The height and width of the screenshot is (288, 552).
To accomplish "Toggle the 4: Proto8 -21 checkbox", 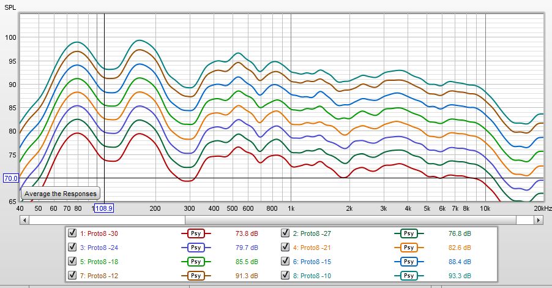I will click(285, 247).
